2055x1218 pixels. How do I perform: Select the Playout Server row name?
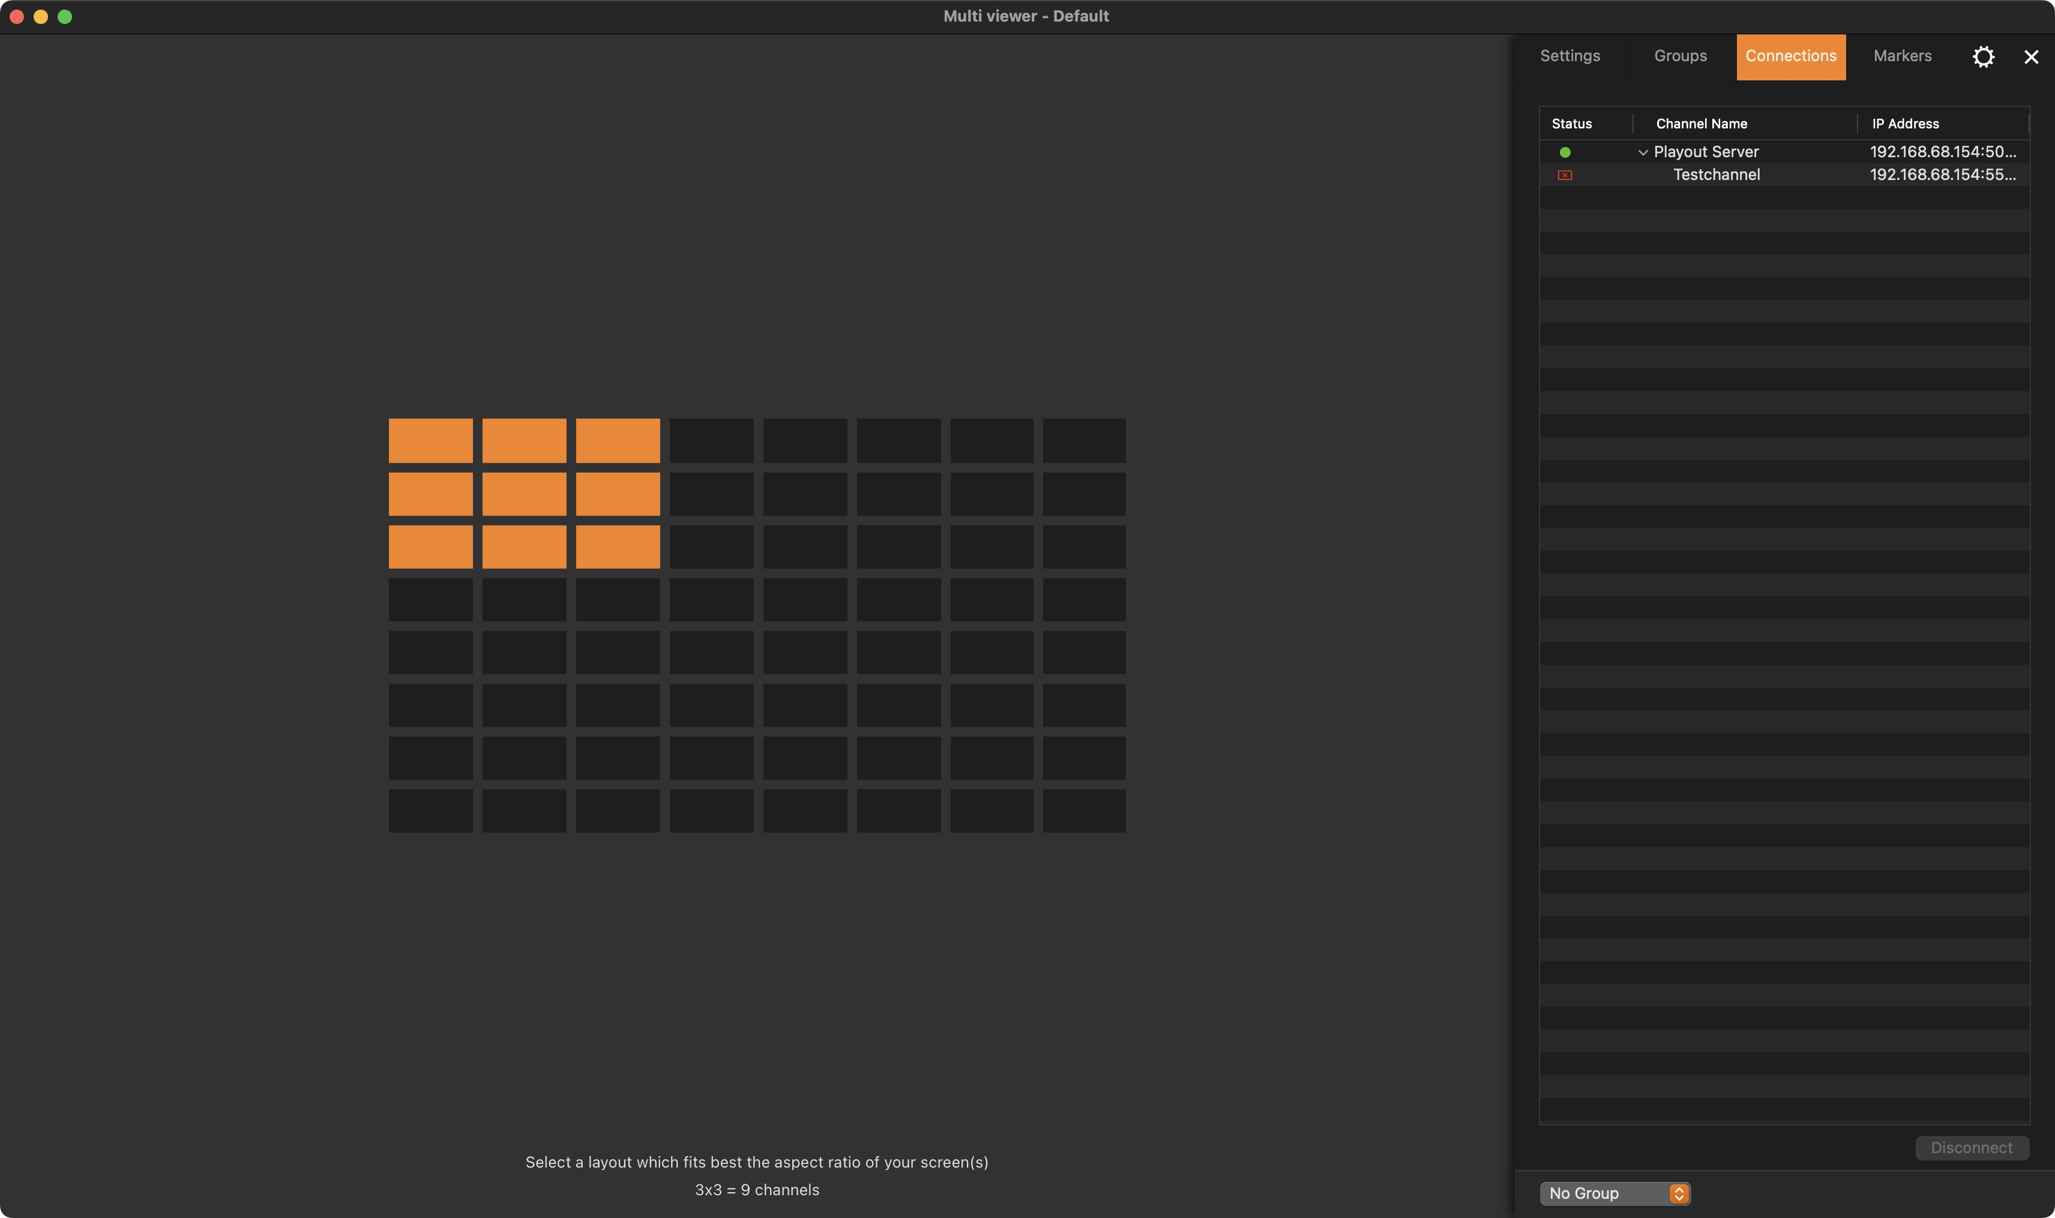pyautogui.click(x=1706, y=152)
